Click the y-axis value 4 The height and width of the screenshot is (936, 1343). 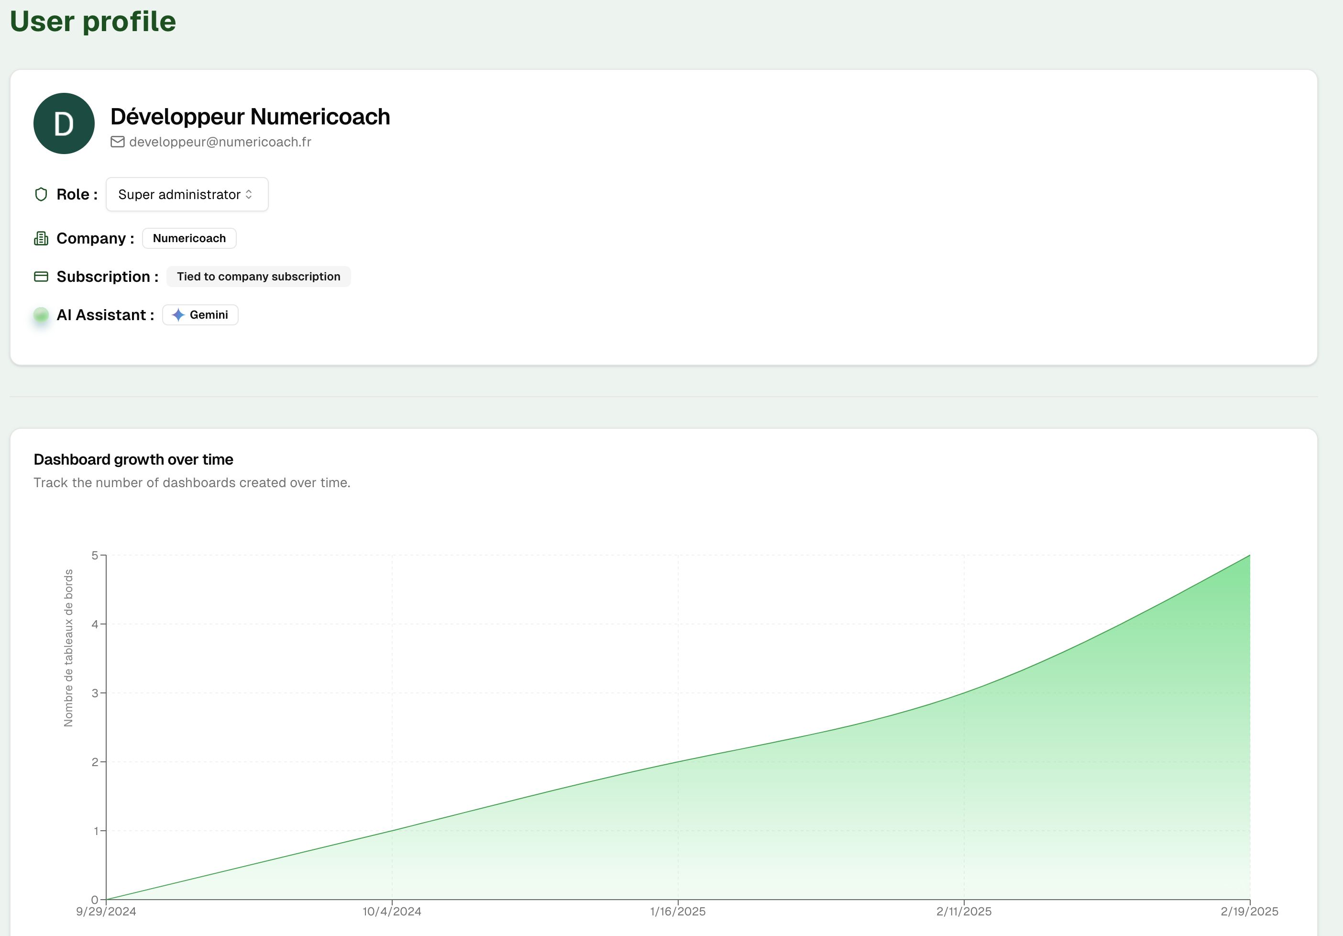95,624
